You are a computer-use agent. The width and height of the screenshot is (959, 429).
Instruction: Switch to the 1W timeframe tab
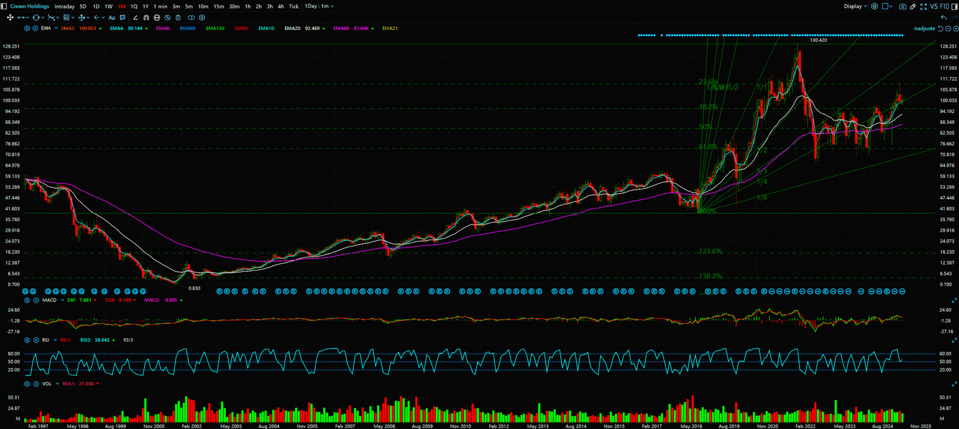(108, 7)
